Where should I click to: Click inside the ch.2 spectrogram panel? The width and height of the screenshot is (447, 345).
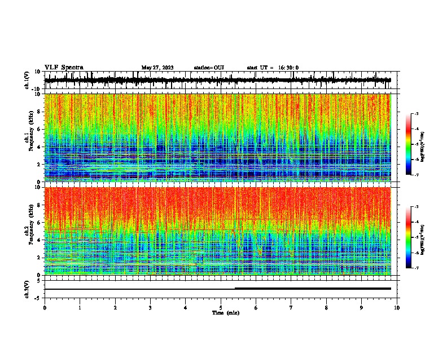pyautogui.click(x=217, y=231)
